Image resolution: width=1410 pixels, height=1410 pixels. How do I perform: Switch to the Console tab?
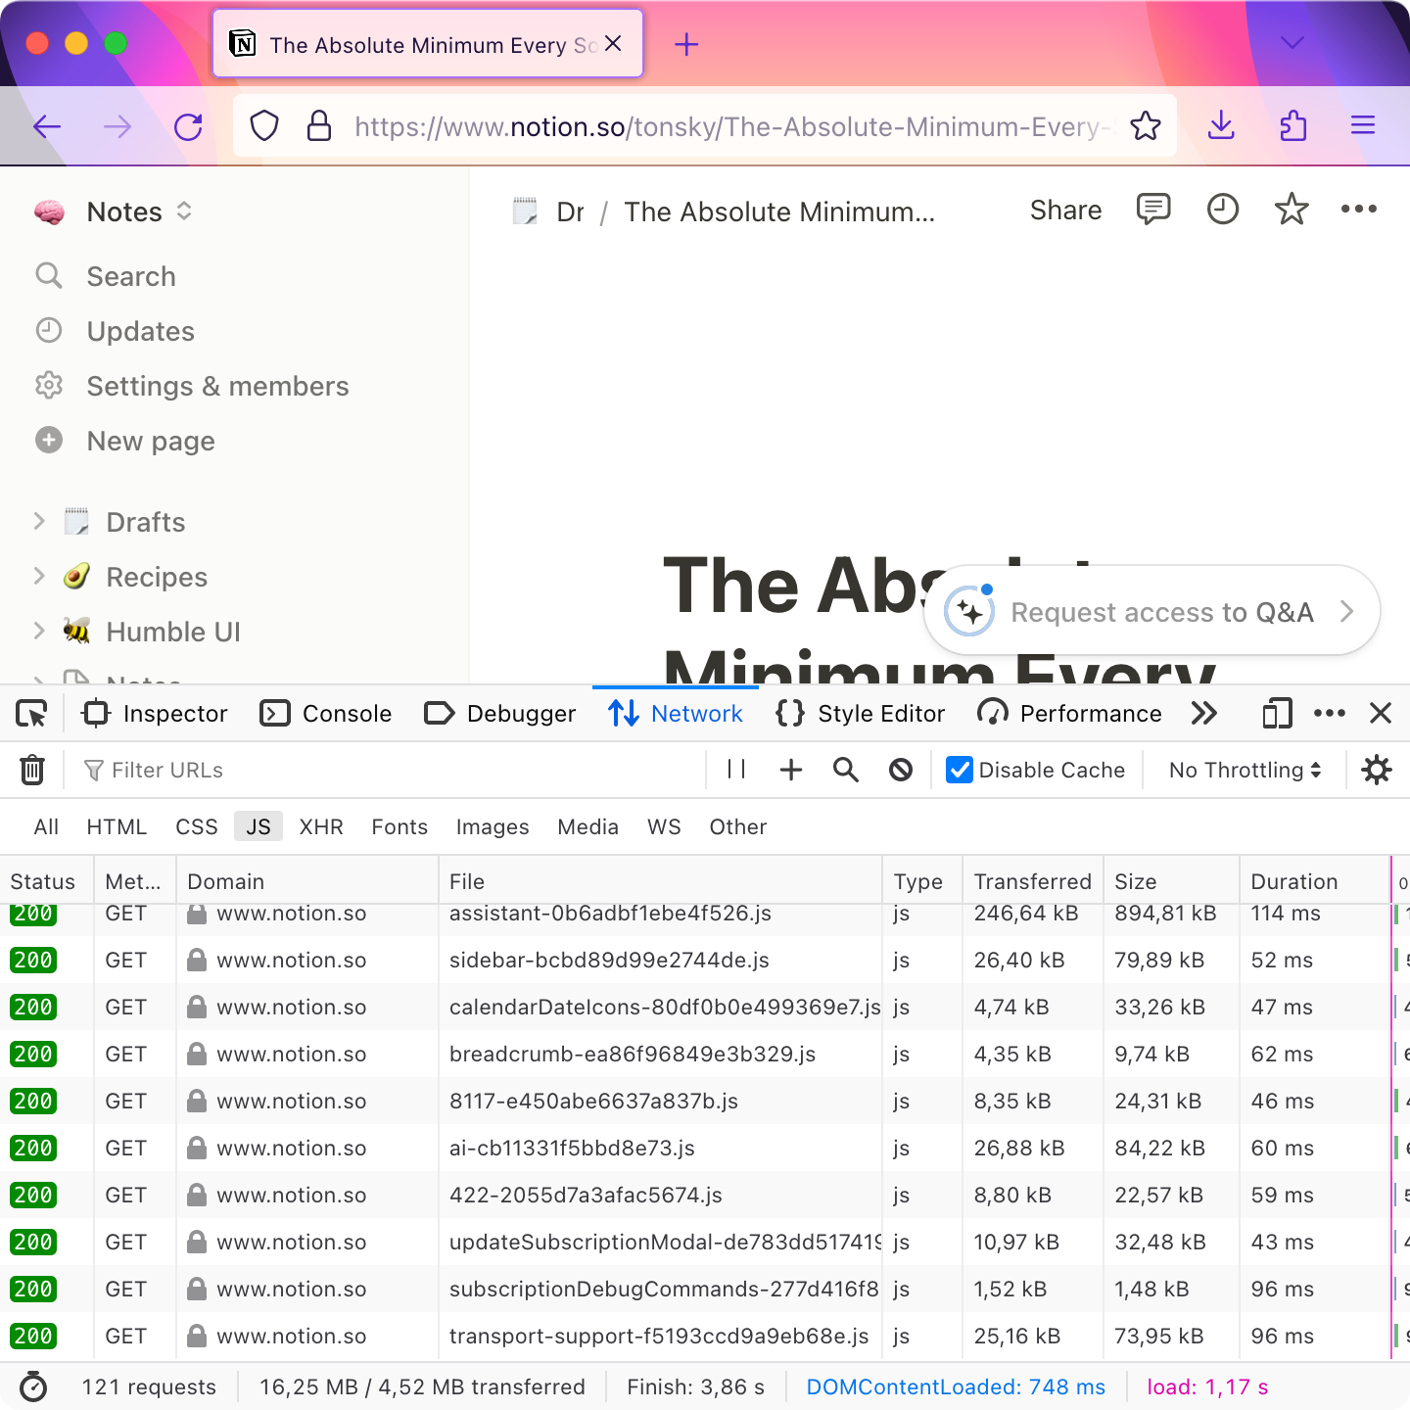327,714
